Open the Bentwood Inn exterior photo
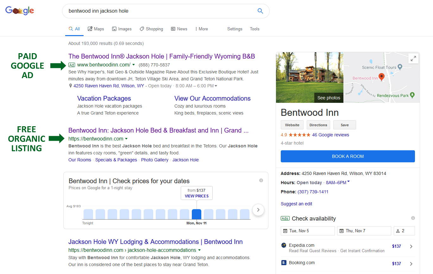The image size is (433, 274). (x=310, y=78)
